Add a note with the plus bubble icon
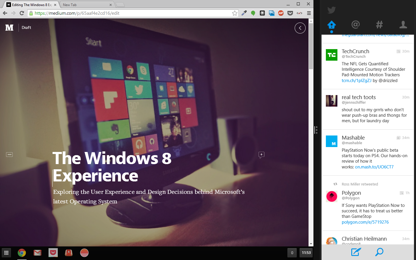Screen dimensions: 416x260 261,155
